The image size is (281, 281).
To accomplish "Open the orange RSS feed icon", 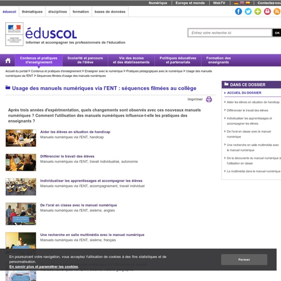I will pos(277,11).
